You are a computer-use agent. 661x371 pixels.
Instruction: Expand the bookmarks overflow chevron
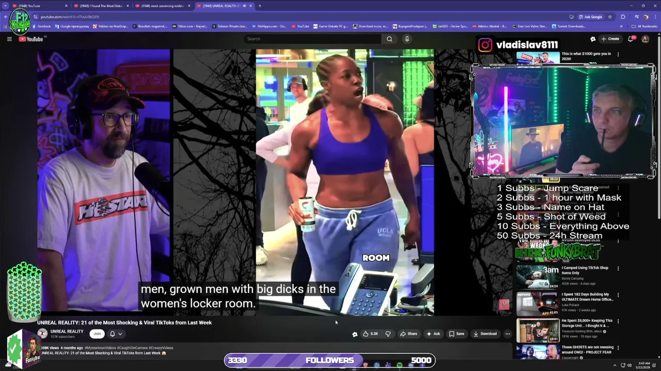[621, 26]
